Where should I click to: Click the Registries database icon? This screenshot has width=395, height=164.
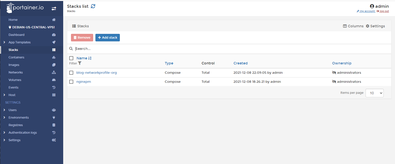click(x=54, y=125)
